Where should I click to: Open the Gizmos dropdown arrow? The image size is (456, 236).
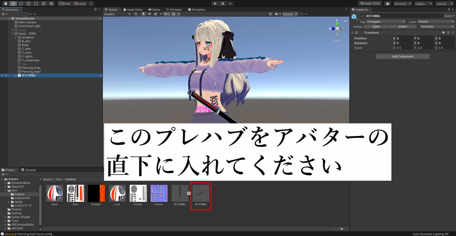coord(296,14)
